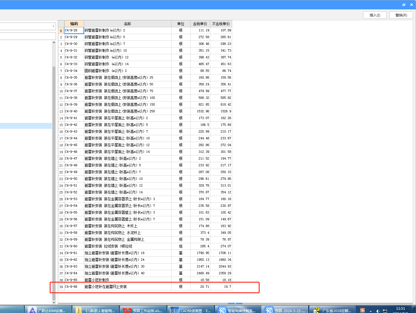This screenshot has height=313, width=416.
Task: Click name cell 圆钢避雷针制作 (m以内) 2
Action: 128,71
